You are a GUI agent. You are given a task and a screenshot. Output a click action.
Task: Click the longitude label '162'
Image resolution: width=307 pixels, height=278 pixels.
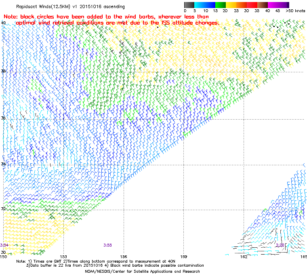244,257
